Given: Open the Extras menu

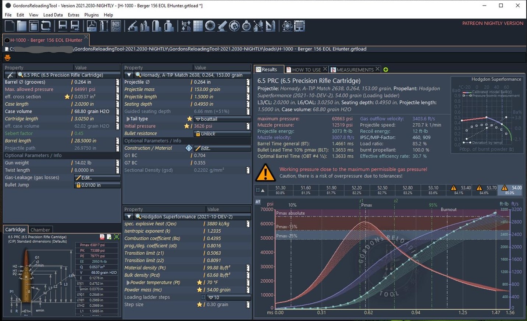Looking at the screenshot, I should coord(74,15).
